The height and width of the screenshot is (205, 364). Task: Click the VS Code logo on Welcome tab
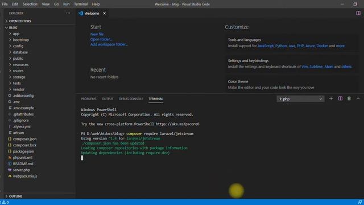click(x=81, y=13)
